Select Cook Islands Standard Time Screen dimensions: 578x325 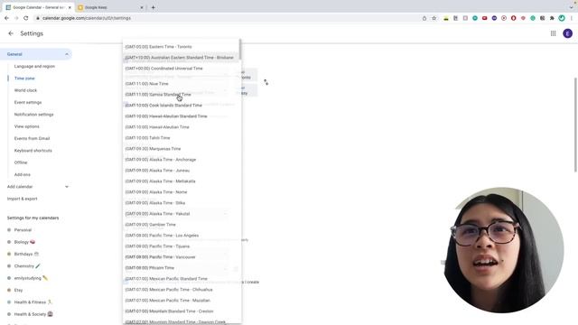click(181, 106)
